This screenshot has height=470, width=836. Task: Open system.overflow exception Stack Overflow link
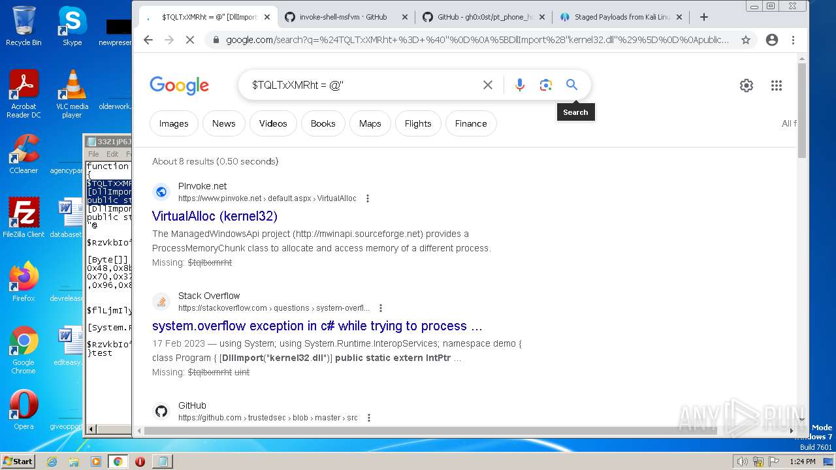click(x=317, y=326)
